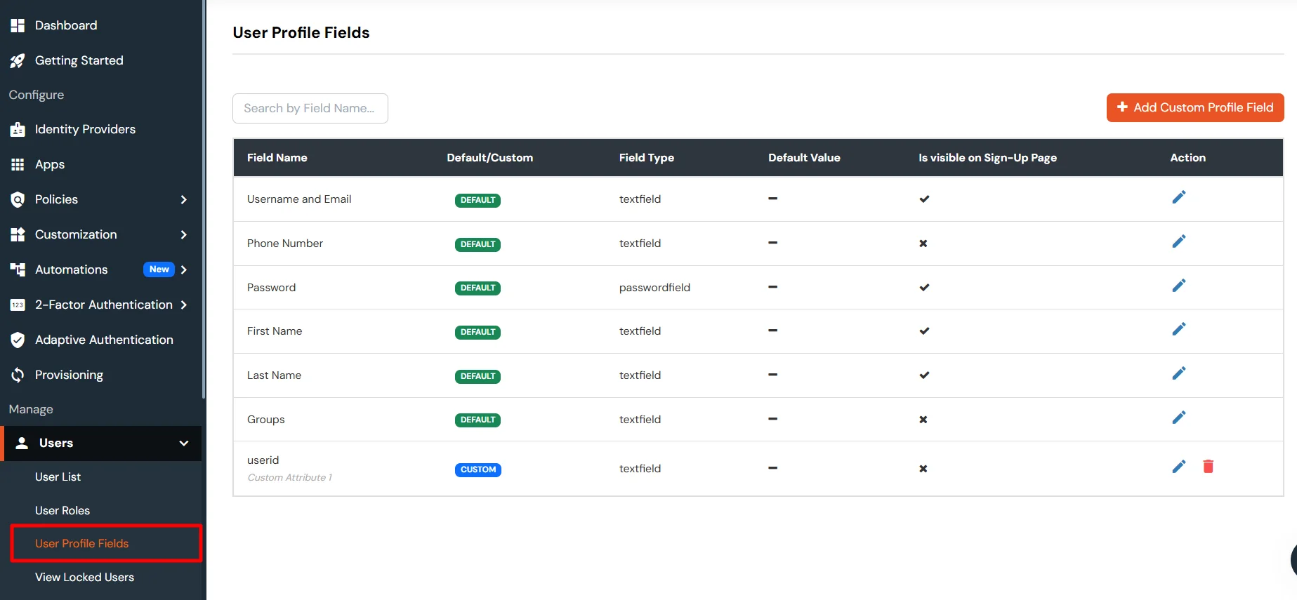
Task: Expand the 2-Factor Authentication chevron
Action: (183, 305)
